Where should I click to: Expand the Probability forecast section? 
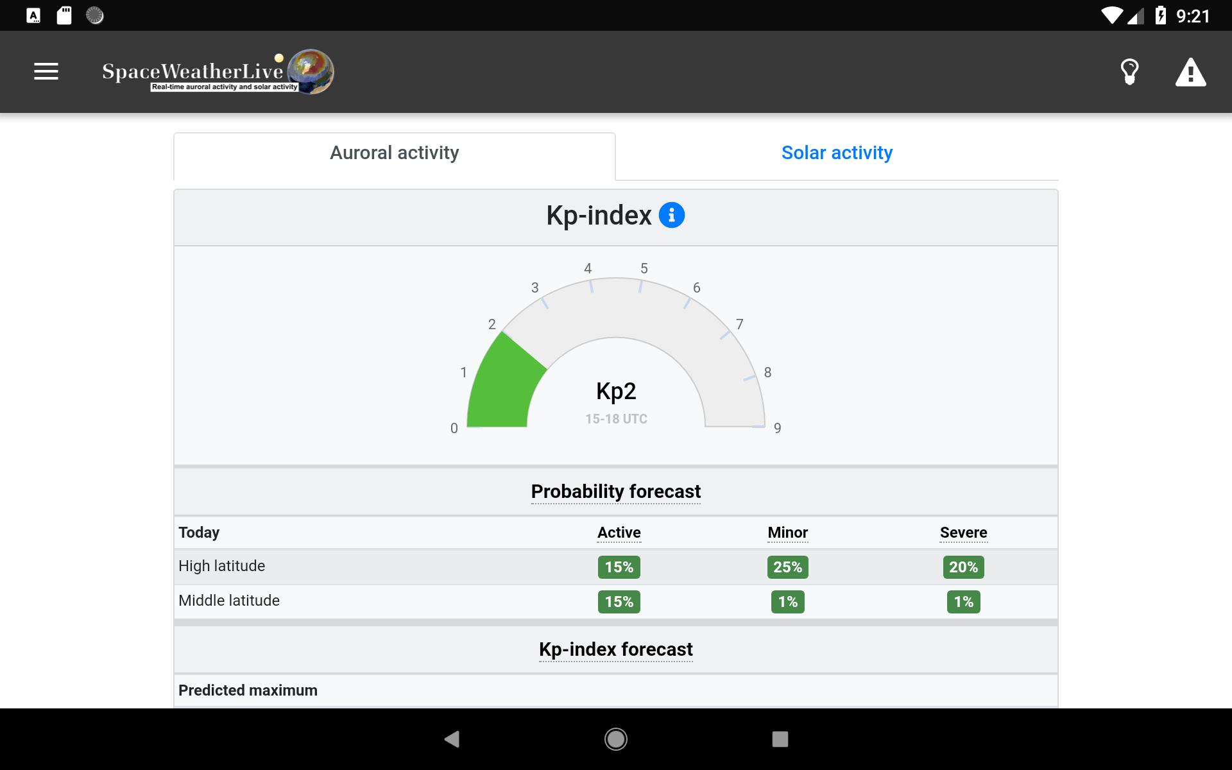click(615, 492)
